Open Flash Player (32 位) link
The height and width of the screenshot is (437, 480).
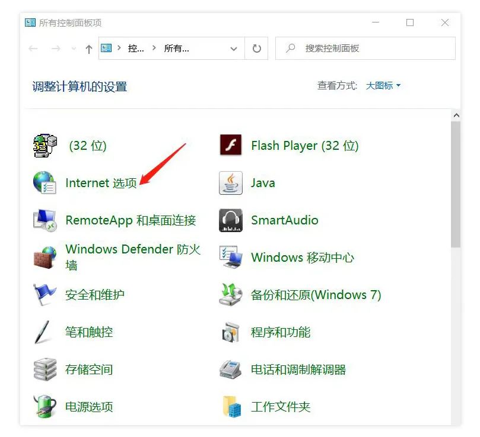click(305, 146)
